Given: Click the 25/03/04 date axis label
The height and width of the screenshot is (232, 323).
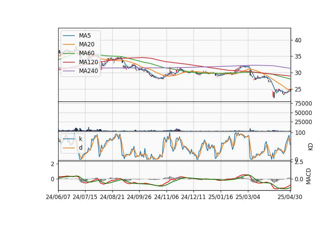Looking at the screenshot, I should point(248,197).
